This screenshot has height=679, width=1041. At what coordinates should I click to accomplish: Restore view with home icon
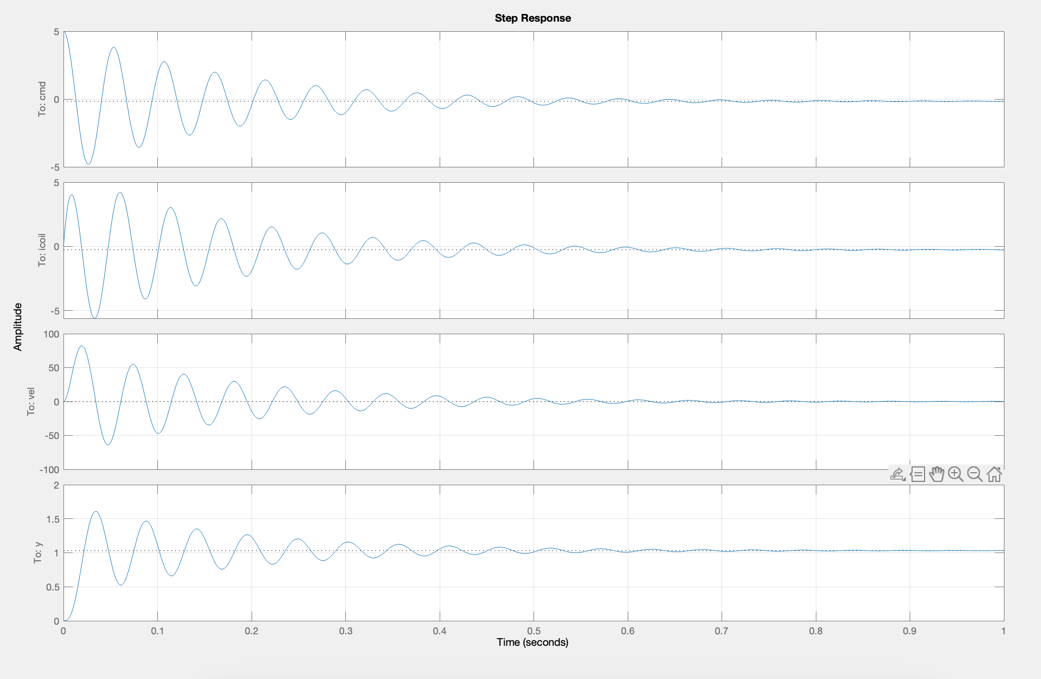pyautogui.click(x=994, y=475)
